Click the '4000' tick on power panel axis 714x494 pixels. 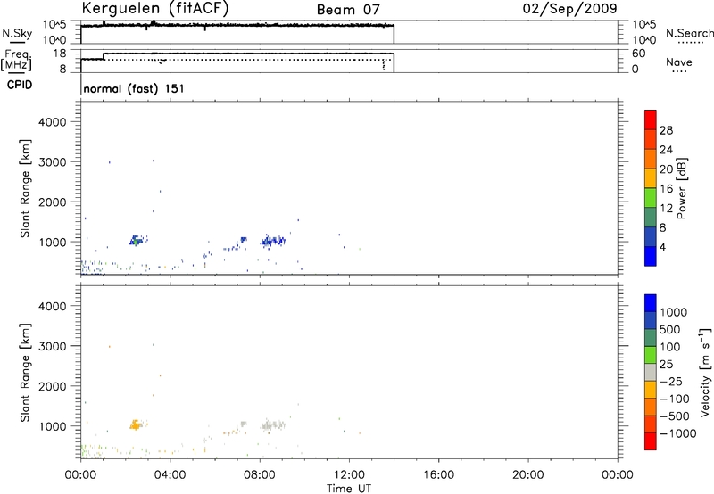coord(52,122)
